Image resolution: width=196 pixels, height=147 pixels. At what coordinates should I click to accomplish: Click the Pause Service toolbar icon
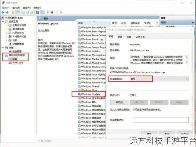(x=57, y=12)
